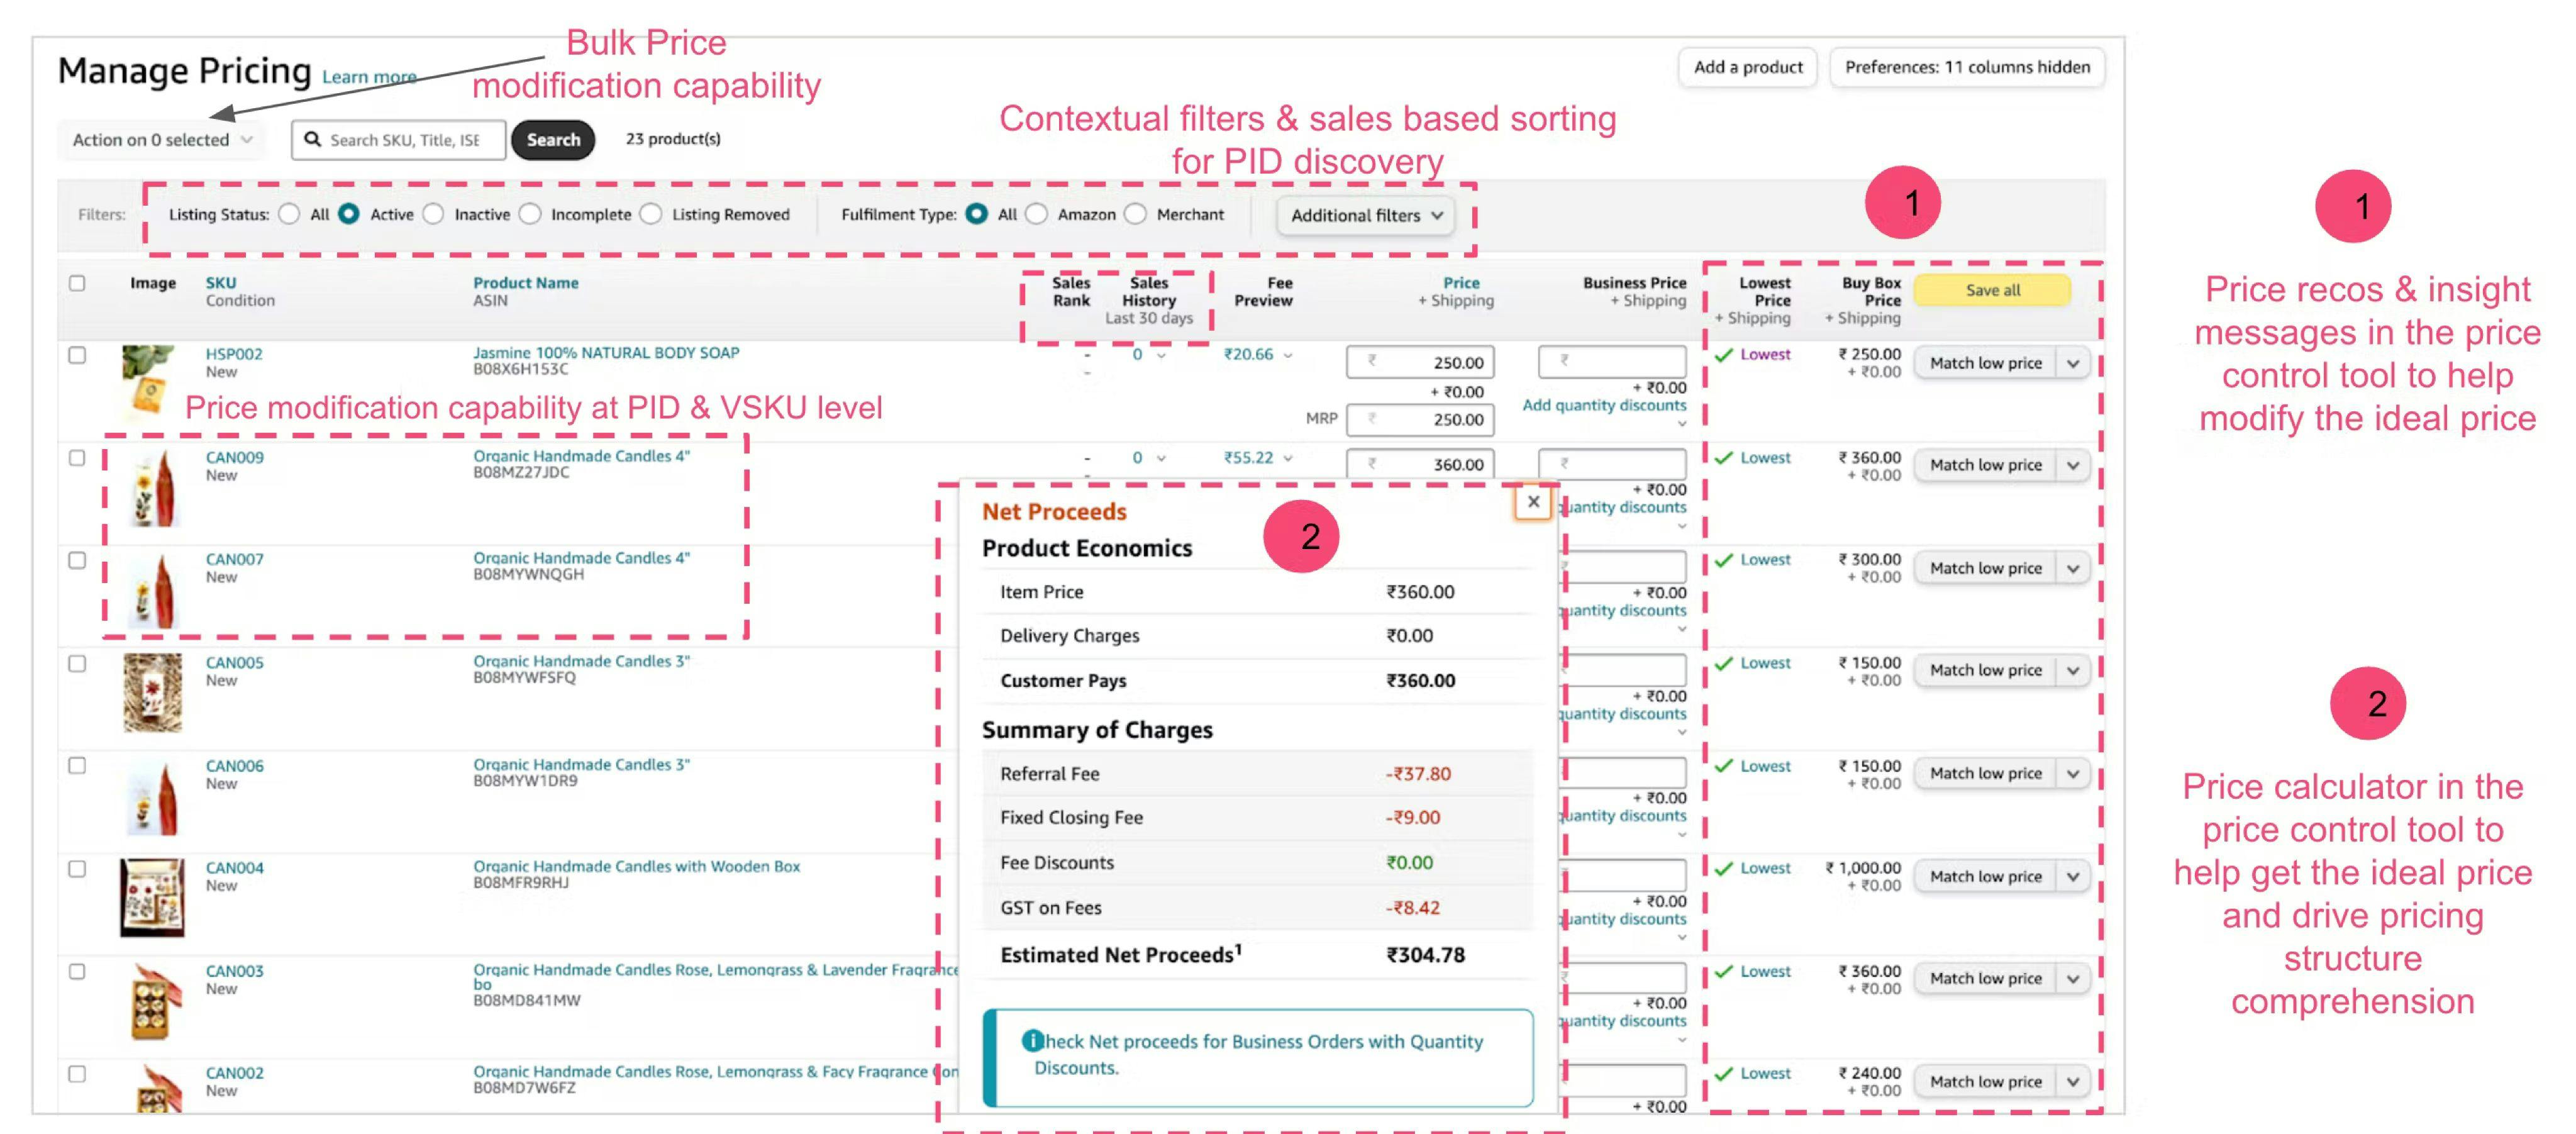Open Match low price arrow for CAN009
Viewport: 2576px width, 1134px height.
pyautogui.click(x=2073, y=465)
